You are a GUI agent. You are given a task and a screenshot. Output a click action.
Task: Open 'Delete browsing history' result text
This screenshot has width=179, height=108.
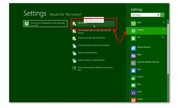tap(87, 53)
